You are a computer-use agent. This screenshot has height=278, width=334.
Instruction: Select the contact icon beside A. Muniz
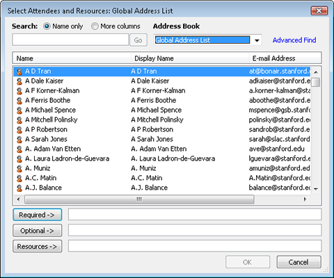(x=19, y=168)
